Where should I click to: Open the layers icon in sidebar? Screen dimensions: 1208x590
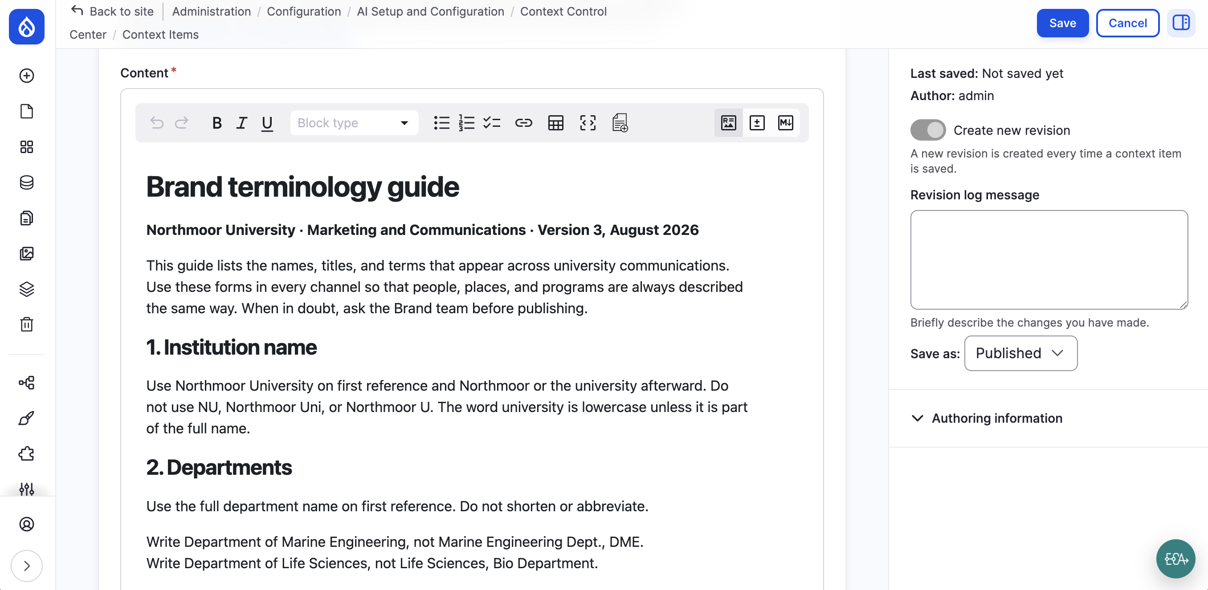pyautogui.click(x=27, y=289)
